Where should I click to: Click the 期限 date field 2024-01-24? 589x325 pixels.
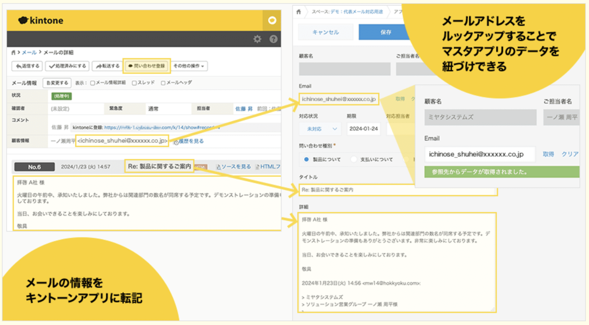coord(364,129)
